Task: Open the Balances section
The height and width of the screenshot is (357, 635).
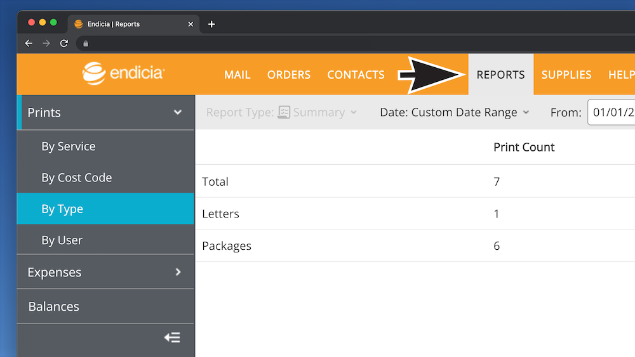Action: [105, 306]
